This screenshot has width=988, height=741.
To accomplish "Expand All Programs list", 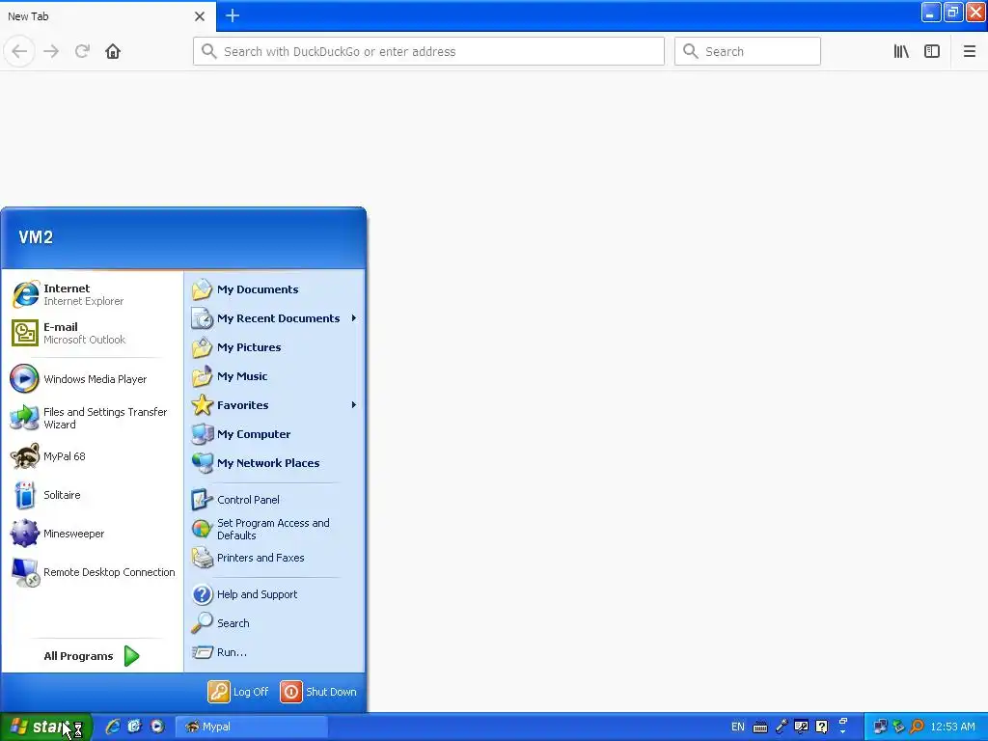I will [92, 656].
